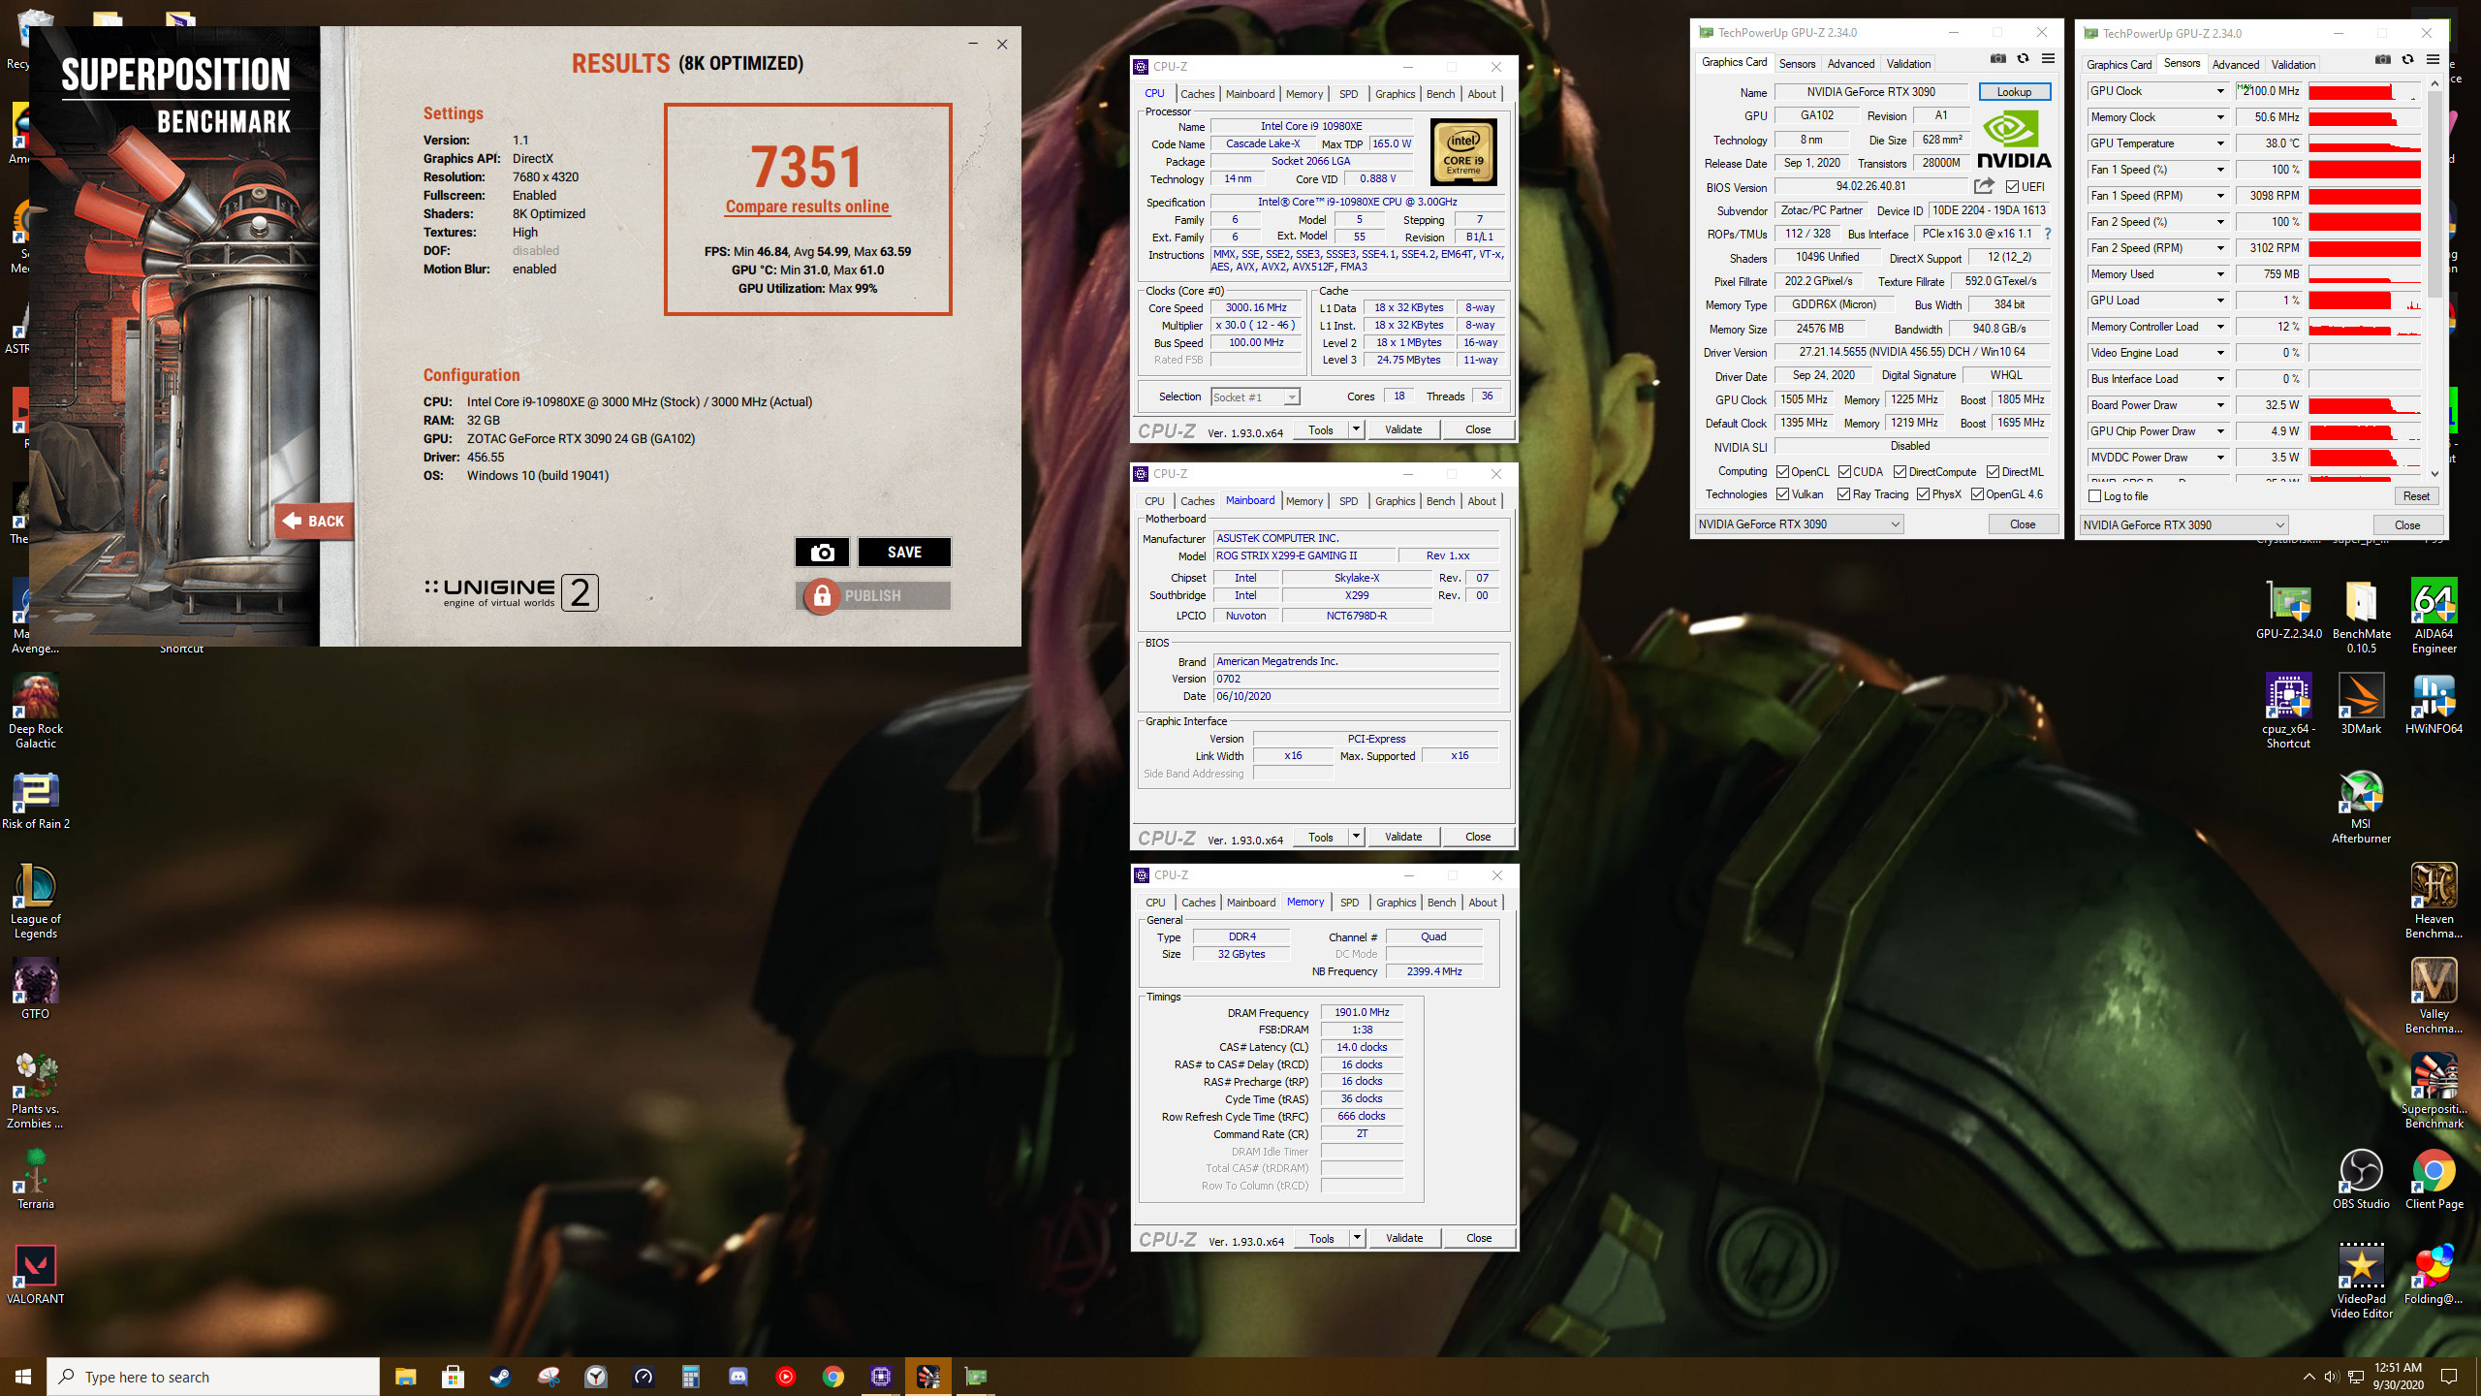Open the Deep Rock Galactic desktop icon

pyautogui.click(x=36, y=712)
